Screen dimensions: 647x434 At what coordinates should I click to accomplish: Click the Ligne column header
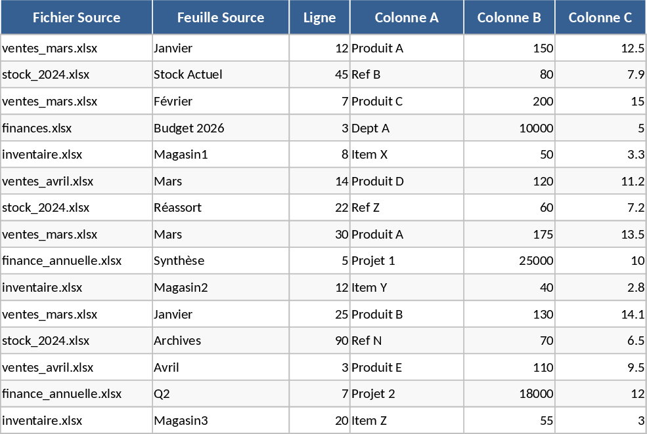point(319,18)
